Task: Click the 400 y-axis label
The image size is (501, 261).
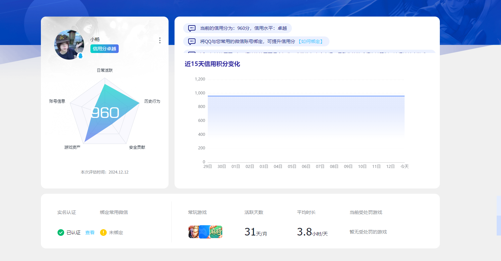Action: (201, 134)
